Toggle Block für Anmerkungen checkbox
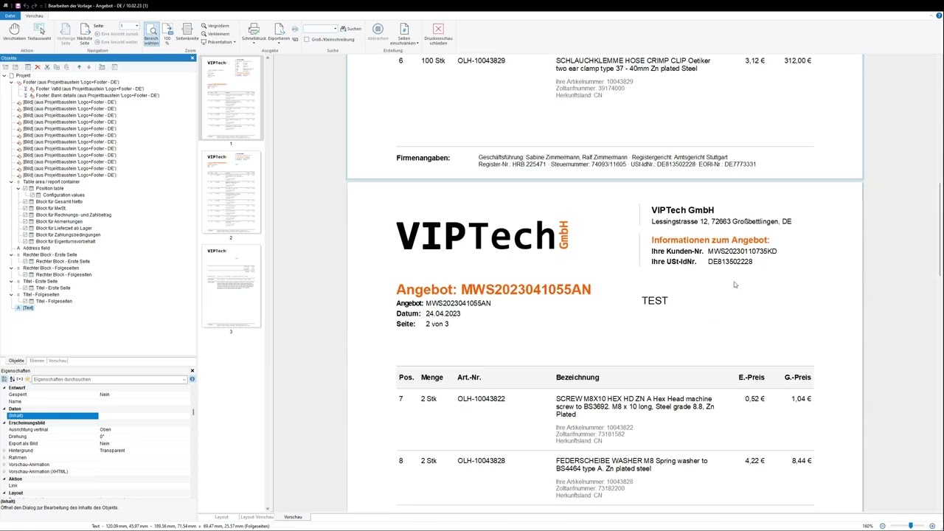Viewport: 944px width, 531px height. (x=25, y=221)
